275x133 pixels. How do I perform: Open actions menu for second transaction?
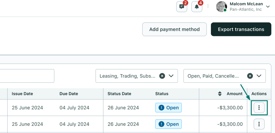[259, 124]
